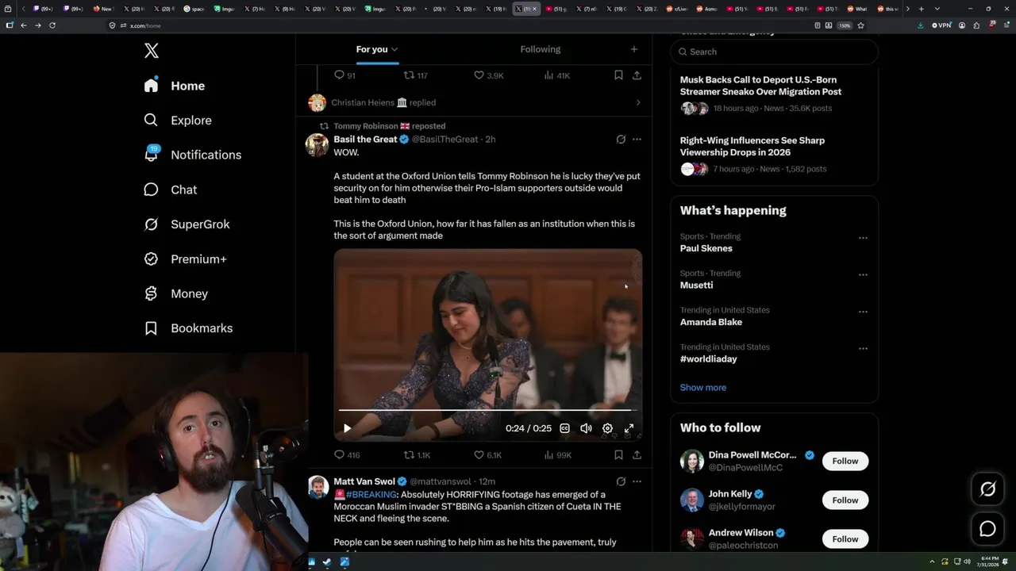
Task: Toggle closed captions on the video
Action: pos(564,428)
